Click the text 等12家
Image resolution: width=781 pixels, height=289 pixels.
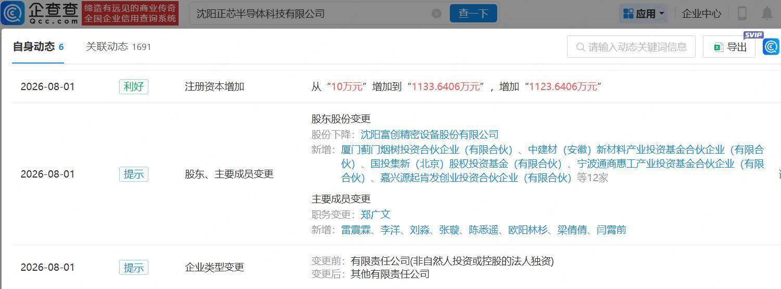click(593, 178)
